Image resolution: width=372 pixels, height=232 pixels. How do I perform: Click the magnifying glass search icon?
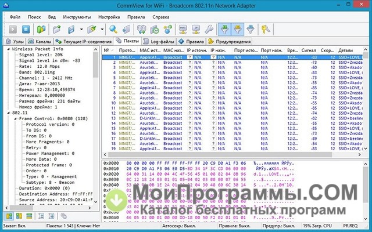[x=113, y=30]
